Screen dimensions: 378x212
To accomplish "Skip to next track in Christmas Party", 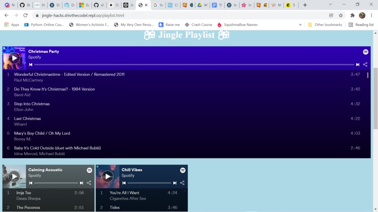I will (x=357, y=65).
